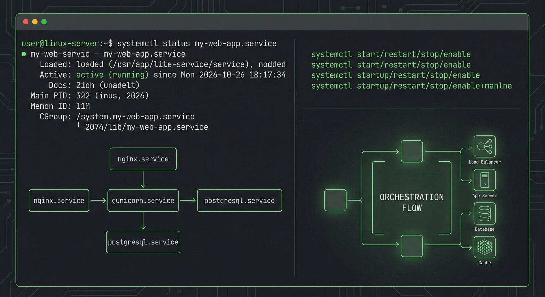This screenshot has width=545, height=297.
Task: Click the red close window dot
Action: pyautogui.click(x=26, y=22)
